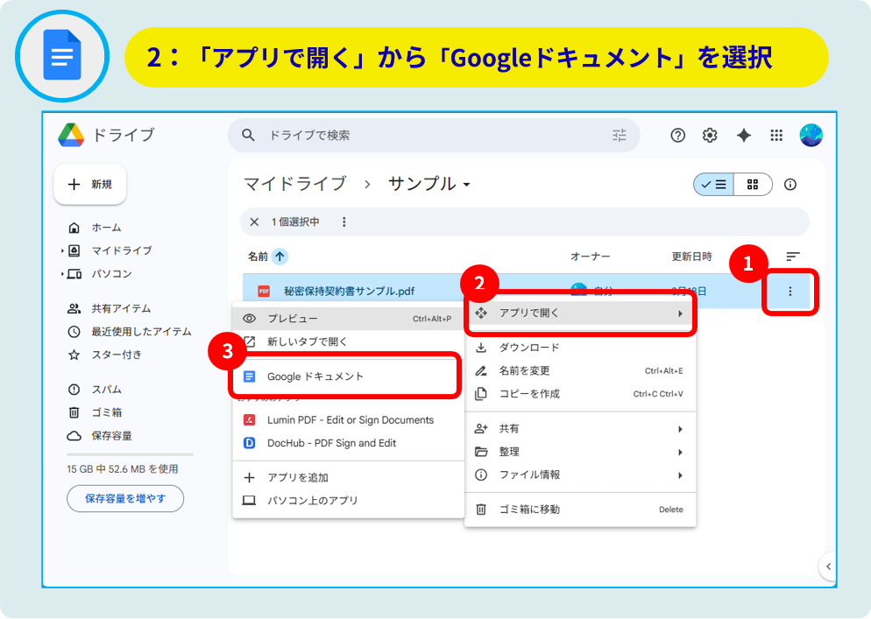The height and width of the screenshot is (619, 871).
Task: Click the ドライブで検索 search field
Action: [421, 135]
